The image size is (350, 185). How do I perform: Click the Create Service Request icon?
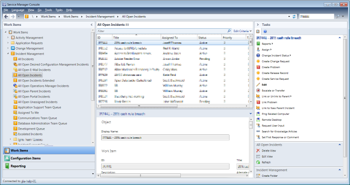[258, 79]
